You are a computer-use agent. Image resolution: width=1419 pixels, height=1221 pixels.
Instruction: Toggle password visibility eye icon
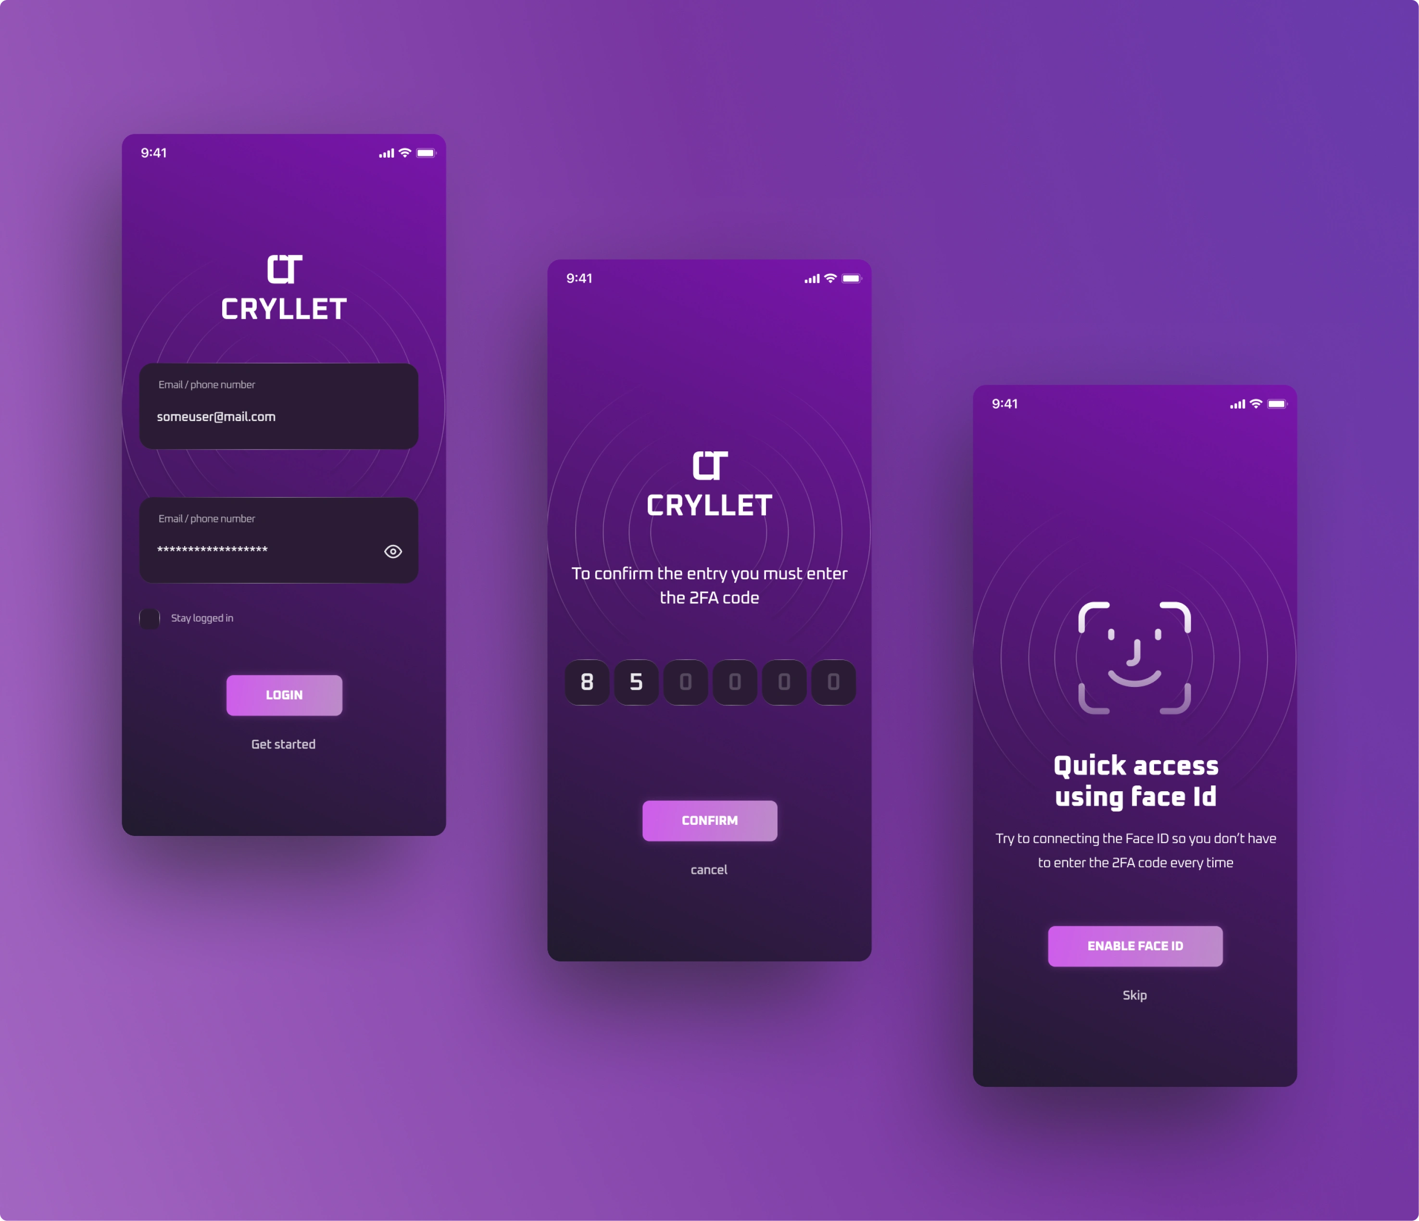[x=392, y=551]
